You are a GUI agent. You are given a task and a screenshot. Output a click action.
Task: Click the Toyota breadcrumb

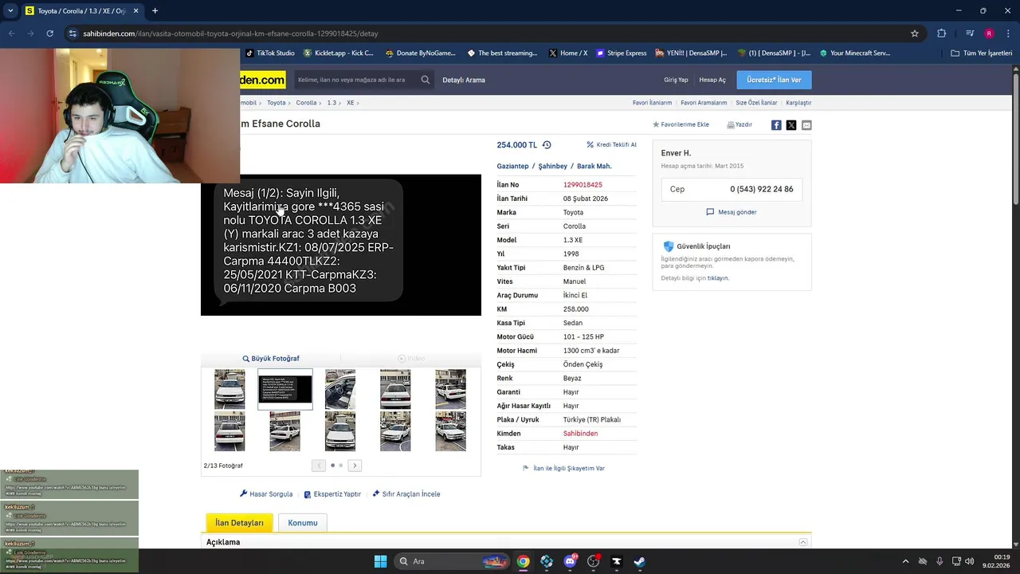pyautogui.click(x=276, y=103)
